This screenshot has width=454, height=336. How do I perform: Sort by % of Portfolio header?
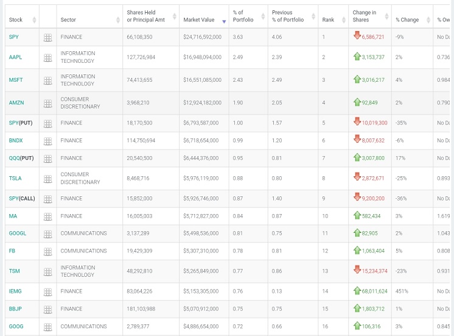click(x=246, y=16)
